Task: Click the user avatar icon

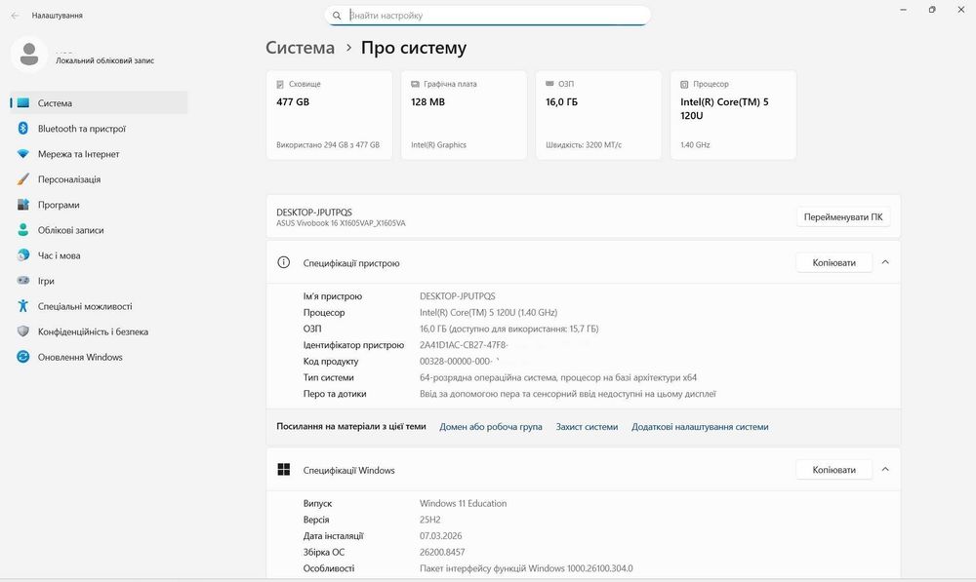Action: 29,55
